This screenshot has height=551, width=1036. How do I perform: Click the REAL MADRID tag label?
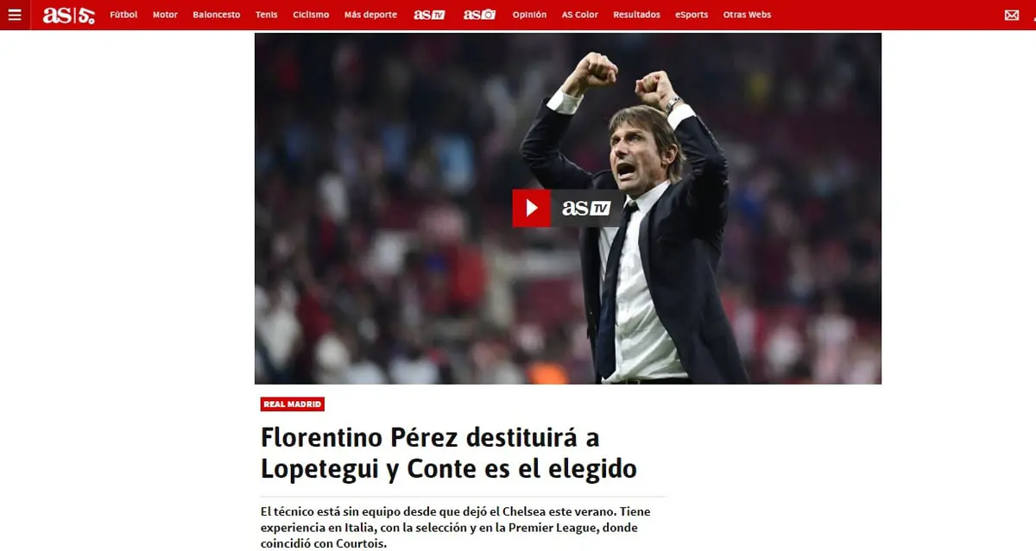tap(293, 404)
